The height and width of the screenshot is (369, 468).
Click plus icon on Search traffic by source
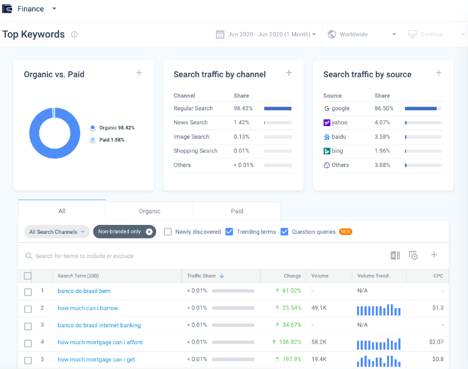[x=438, y=73]
